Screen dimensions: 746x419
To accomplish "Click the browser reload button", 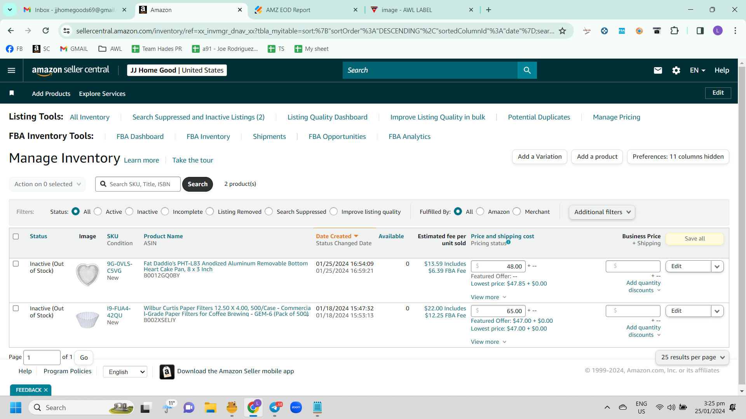I will click(x=46, y=31).
